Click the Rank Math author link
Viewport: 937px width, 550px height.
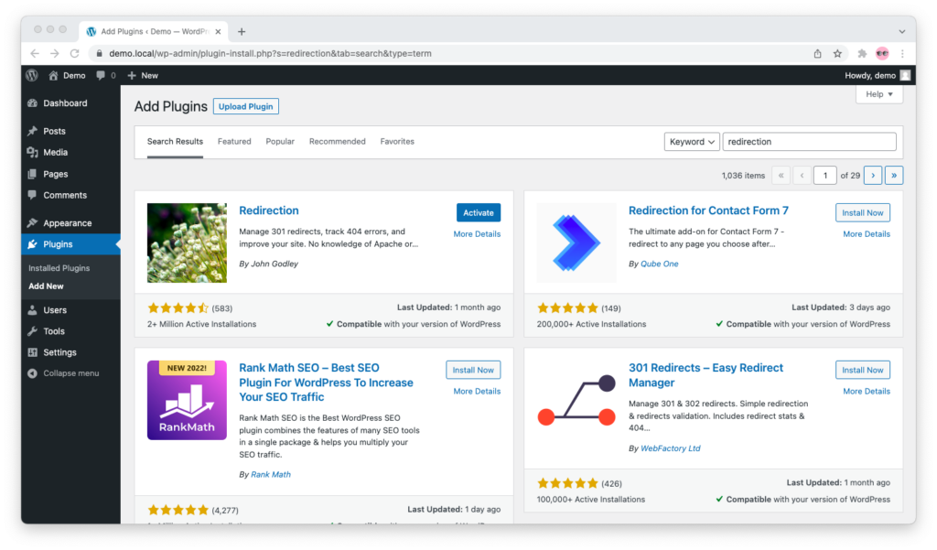(x=271, y=475)
